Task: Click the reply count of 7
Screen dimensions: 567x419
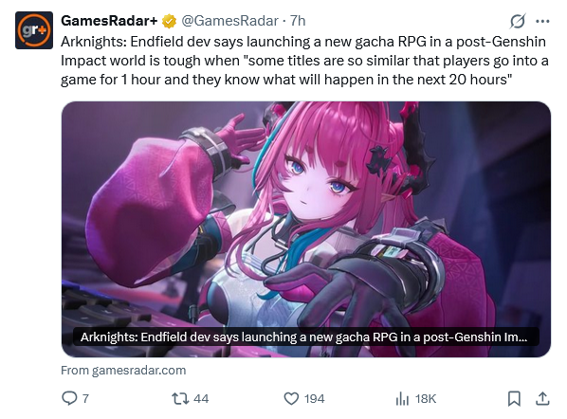Action: coord(85,399)
